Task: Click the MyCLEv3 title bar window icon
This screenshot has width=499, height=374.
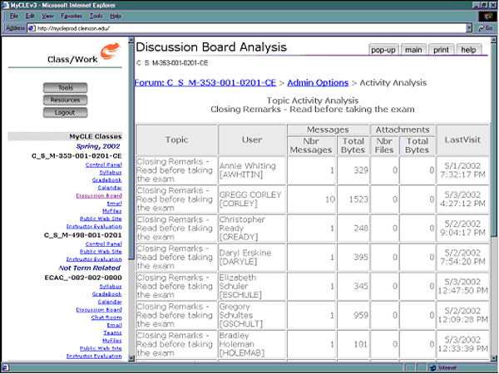Action: tap(5, 5)
